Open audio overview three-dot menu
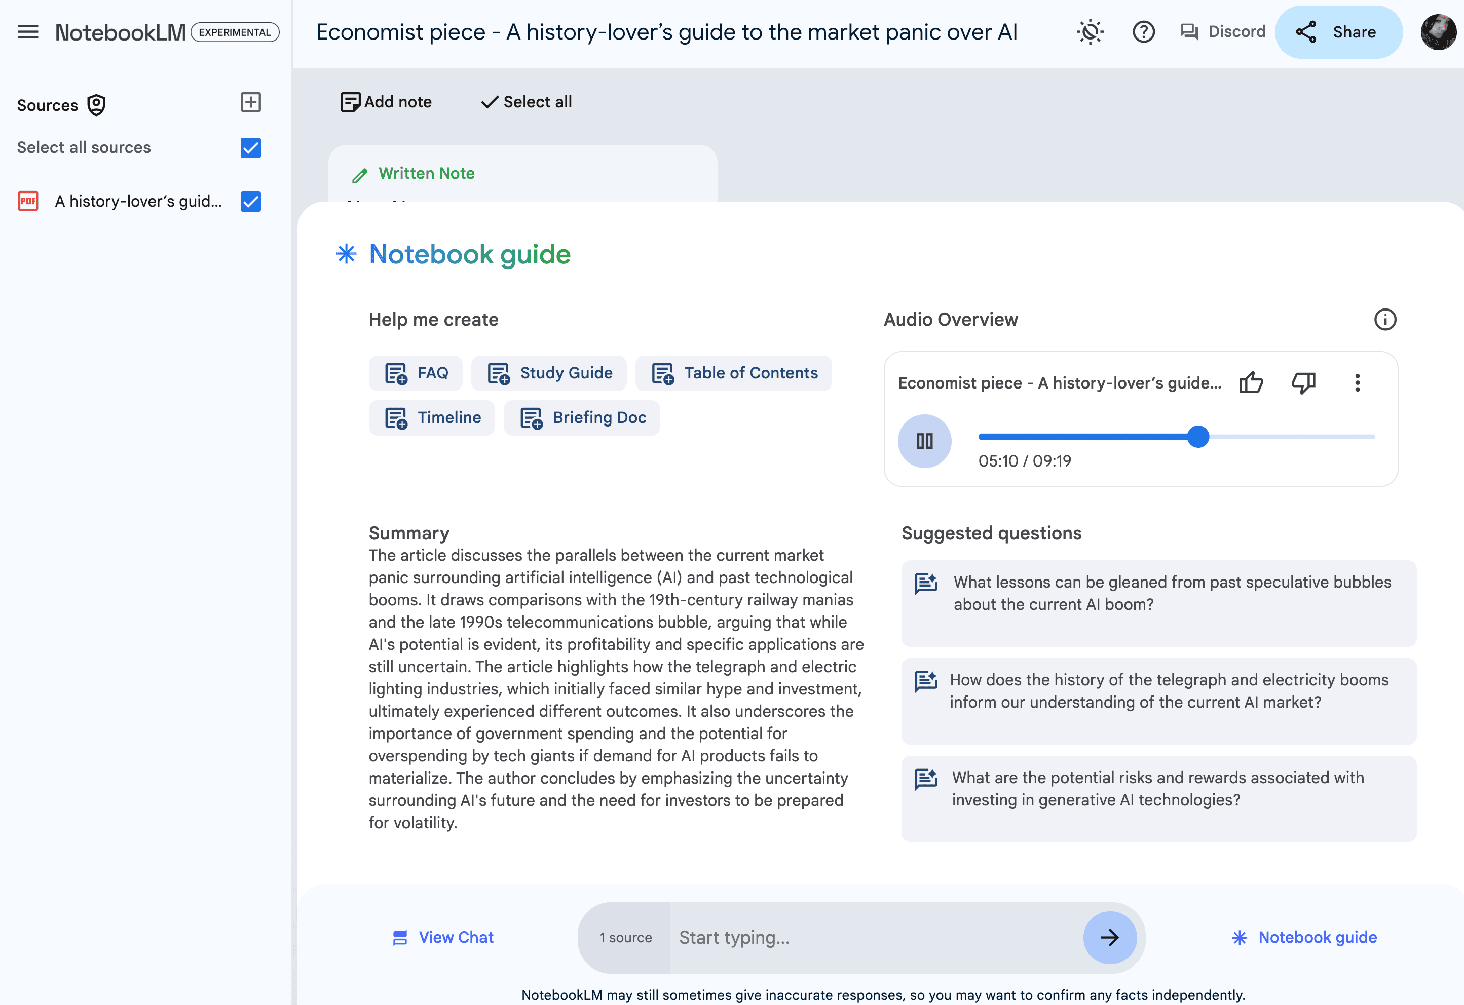 click(x=1358, y=383)
